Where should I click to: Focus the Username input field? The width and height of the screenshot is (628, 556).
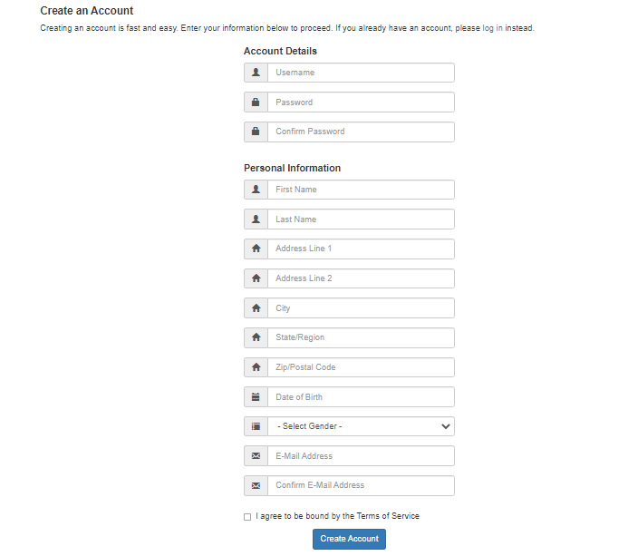(361, 73)
